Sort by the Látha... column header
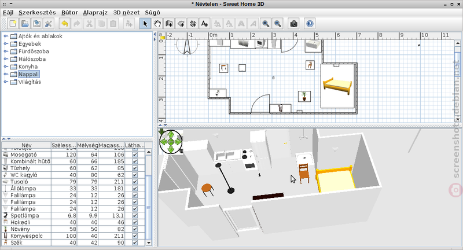 click(135, 145)
